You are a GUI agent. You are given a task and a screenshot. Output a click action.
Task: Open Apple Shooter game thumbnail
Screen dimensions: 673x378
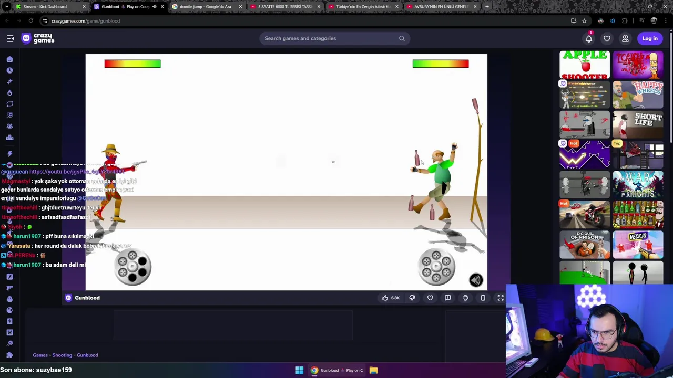585,65
